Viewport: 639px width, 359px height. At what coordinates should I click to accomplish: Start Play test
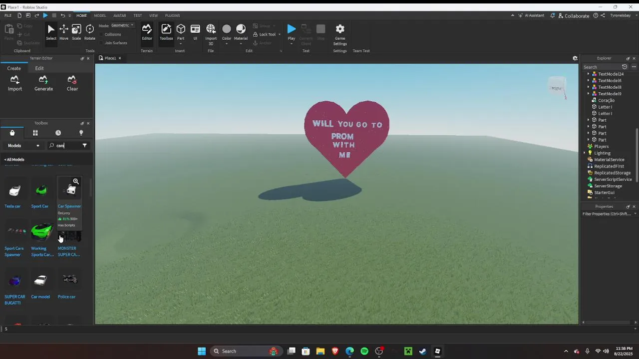tap(292, 30)
